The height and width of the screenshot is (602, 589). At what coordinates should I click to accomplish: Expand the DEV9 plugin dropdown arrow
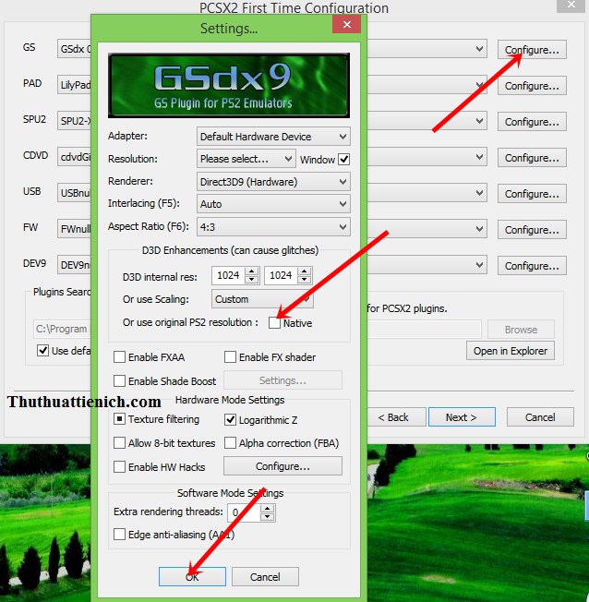point(479,265)
